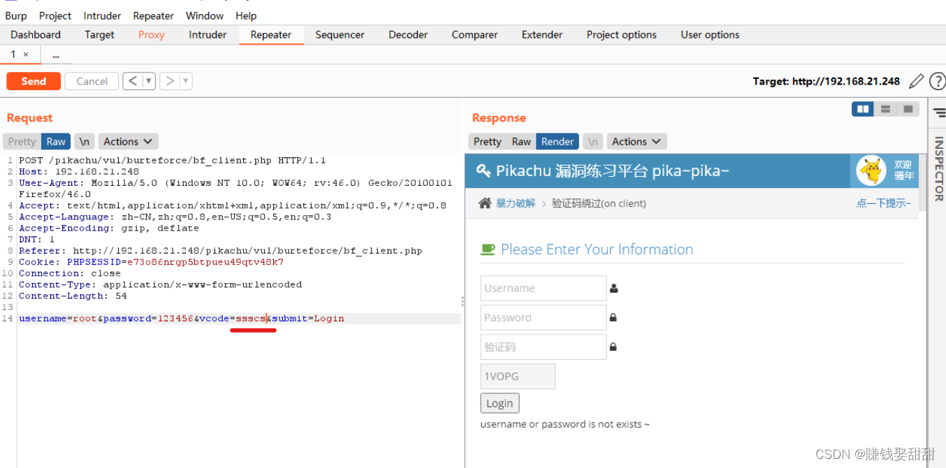Open Response Actions dropdown

[636, 141]
